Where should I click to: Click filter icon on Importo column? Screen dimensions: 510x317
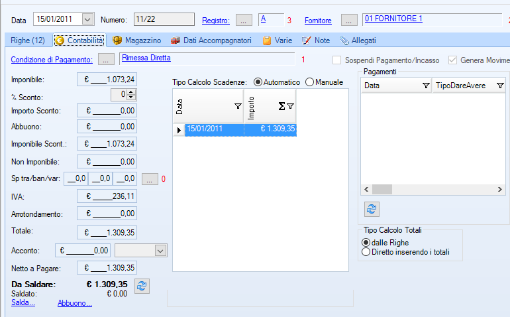(x=290, y=106)
